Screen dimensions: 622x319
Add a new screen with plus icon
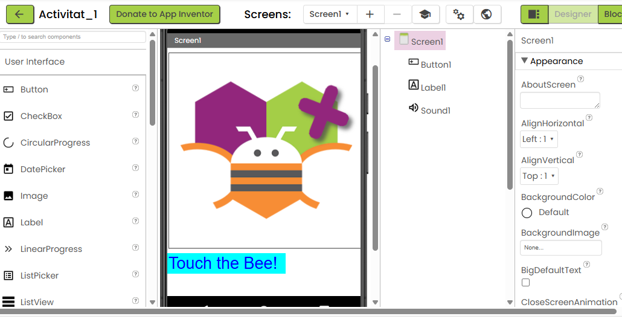(370, 14)
